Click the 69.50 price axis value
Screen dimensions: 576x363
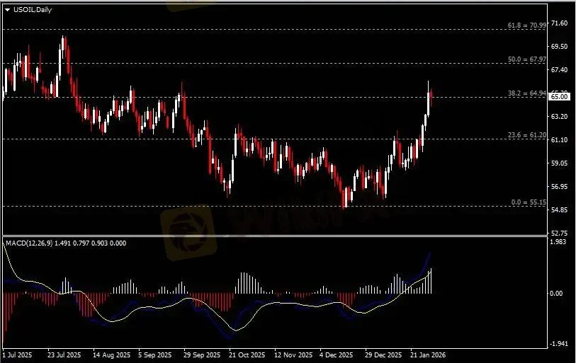pyautogui.click(x=559, y=46)
